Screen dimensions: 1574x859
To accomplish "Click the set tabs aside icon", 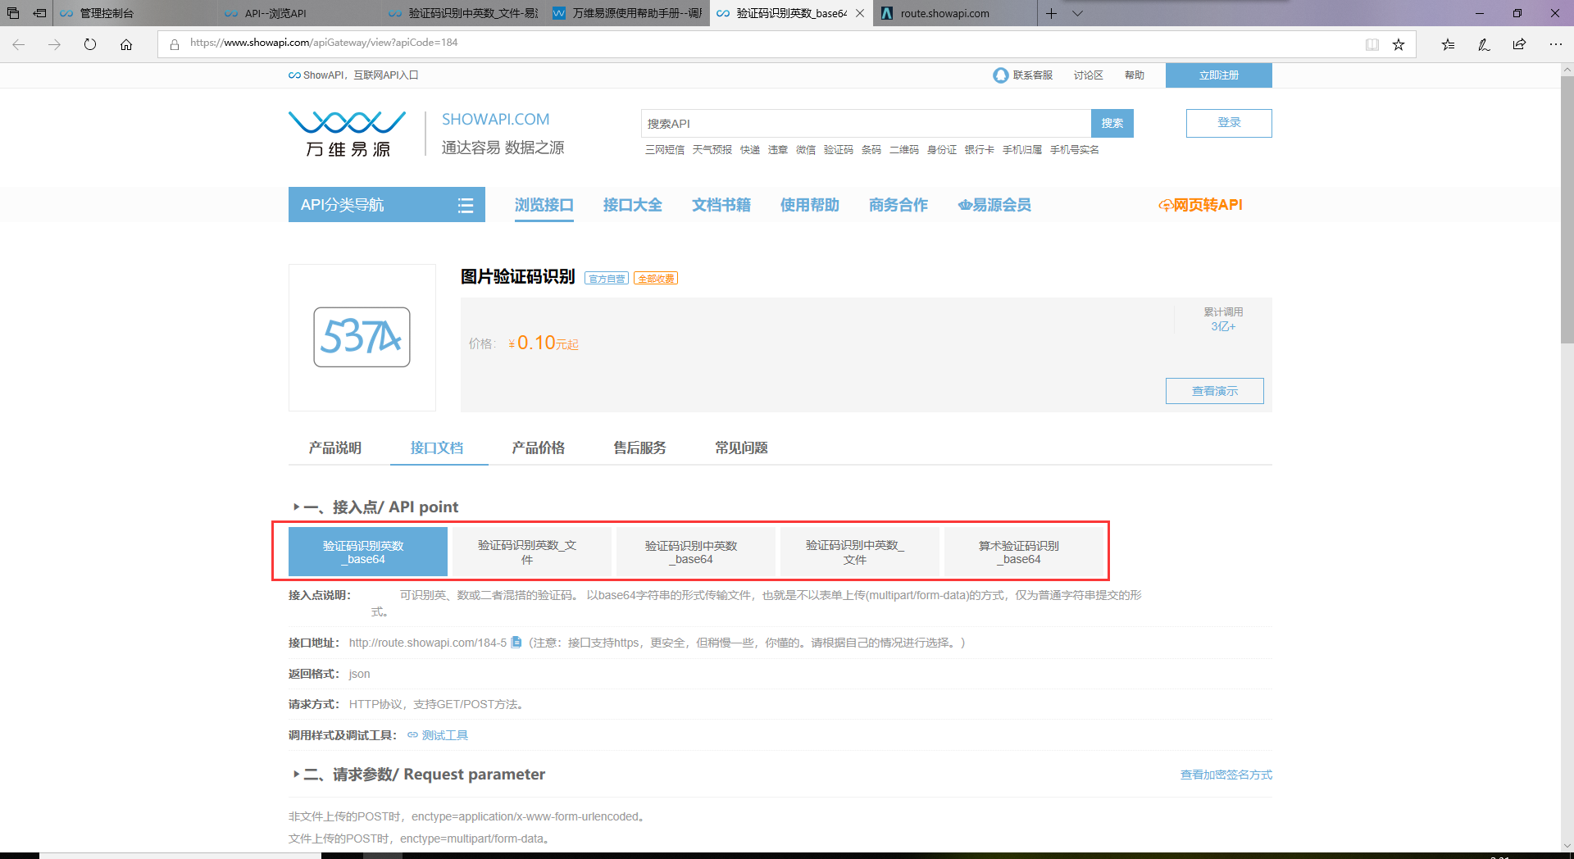I will tap(39, 13).
